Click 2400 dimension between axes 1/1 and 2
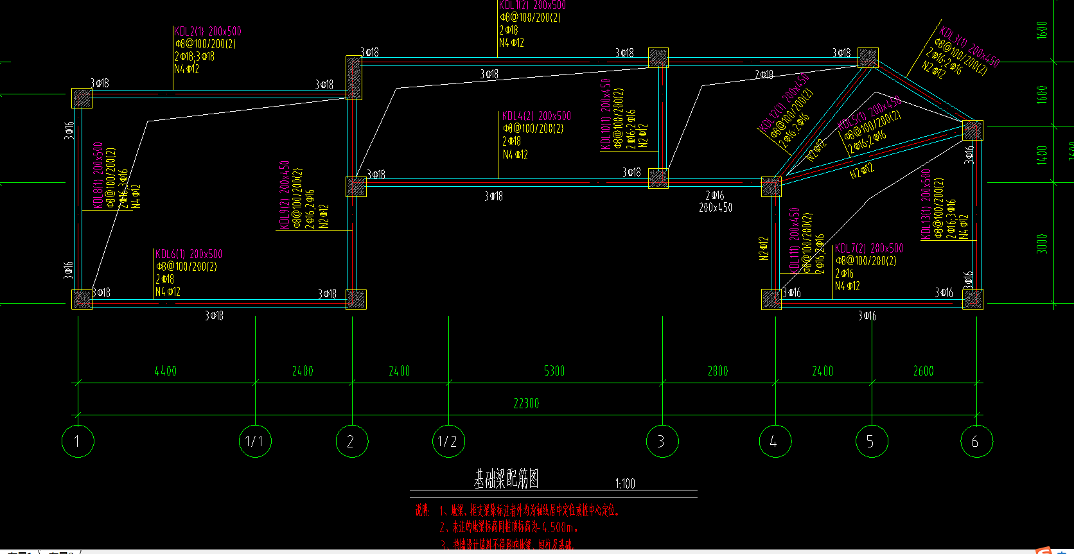Viewport: 1074px width, 554px height. click(303, 371)
